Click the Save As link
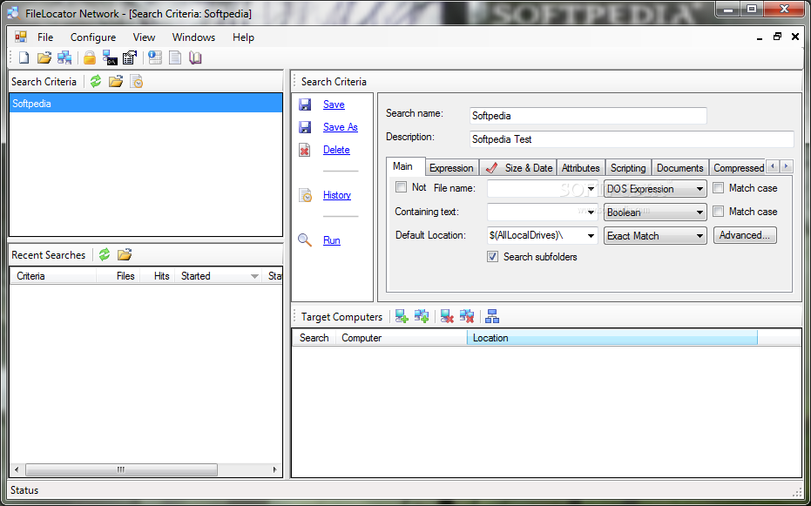Screen dimensions: 811x506 (x=341, y=127)
